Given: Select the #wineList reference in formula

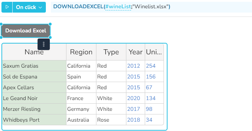Looking at the screenshot, I should tap(118, 7).
